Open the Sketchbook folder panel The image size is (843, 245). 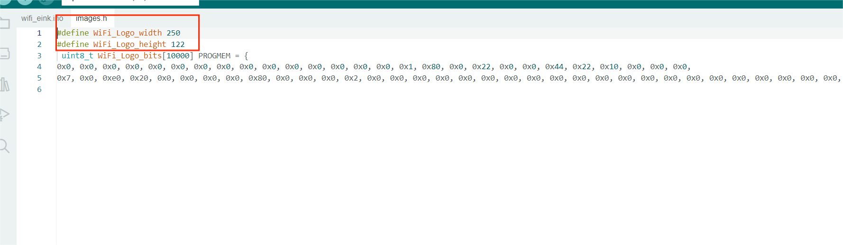click(5, 23)
